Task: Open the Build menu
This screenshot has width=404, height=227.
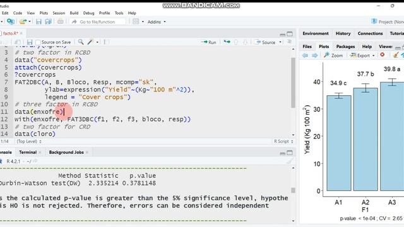Action: (x=74, y=13)
